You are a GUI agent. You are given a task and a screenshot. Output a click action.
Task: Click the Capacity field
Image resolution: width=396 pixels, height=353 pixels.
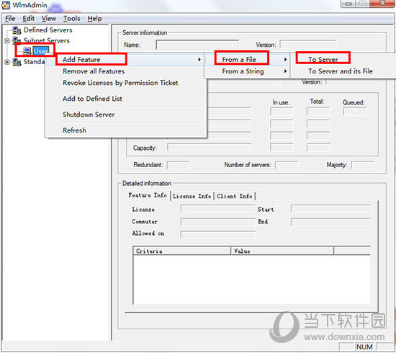pos(209,147)
